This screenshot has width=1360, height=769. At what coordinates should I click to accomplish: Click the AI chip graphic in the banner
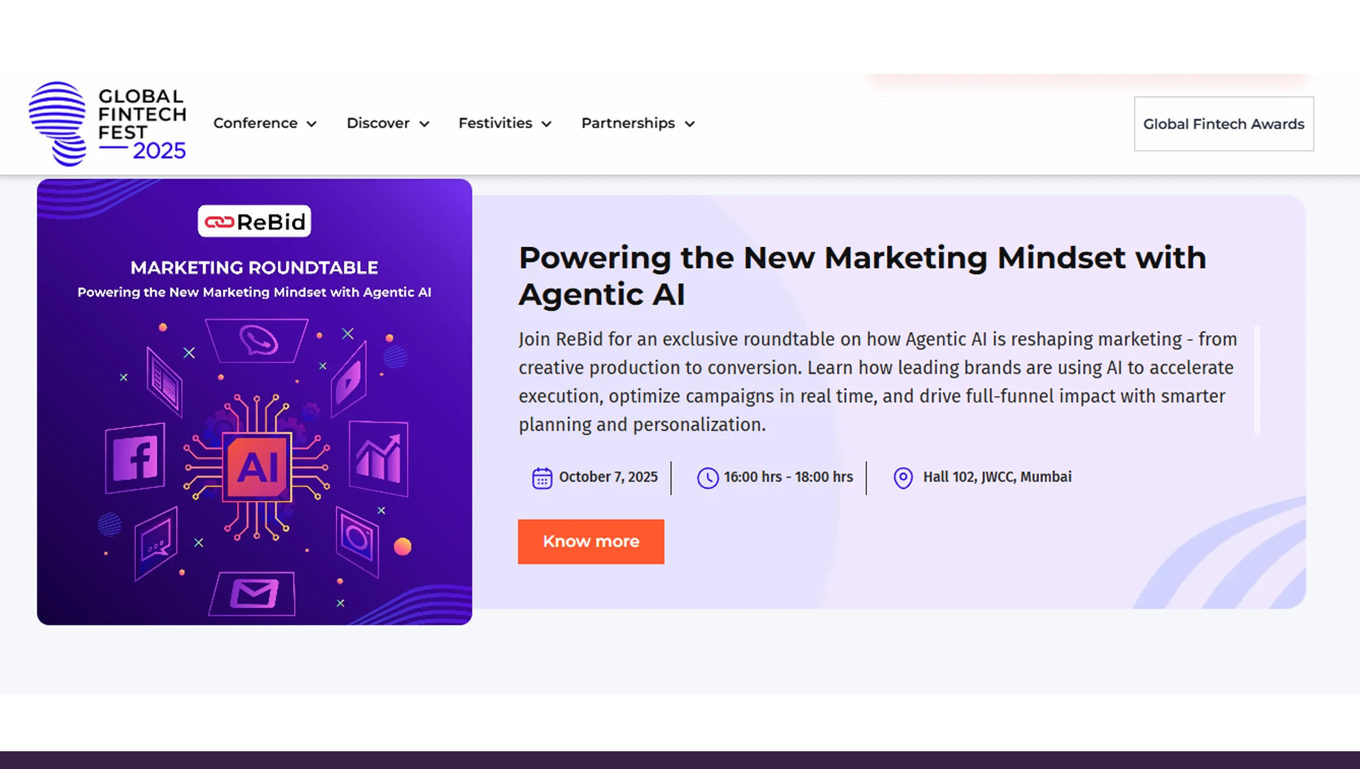(257, 467)
